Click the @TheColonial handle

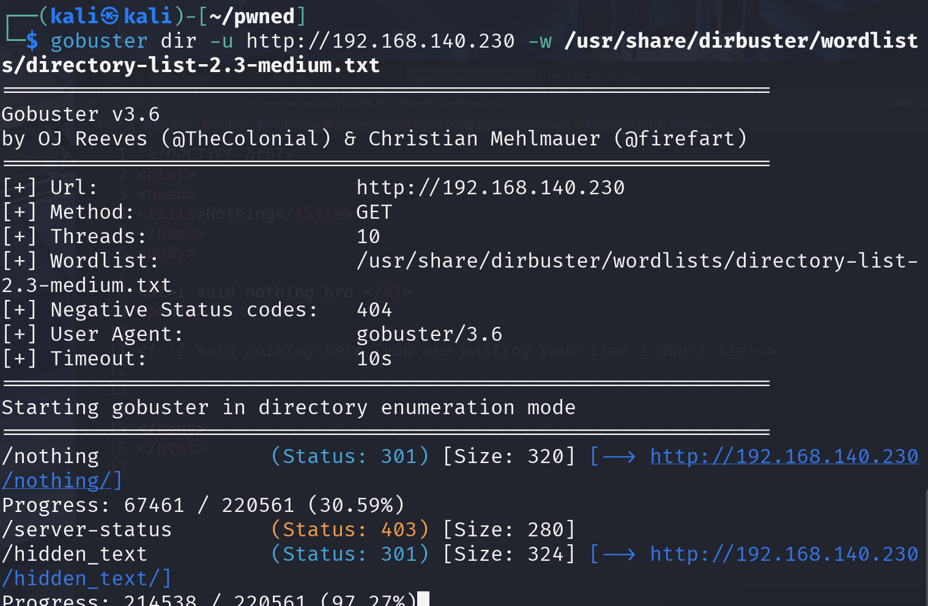245,139
